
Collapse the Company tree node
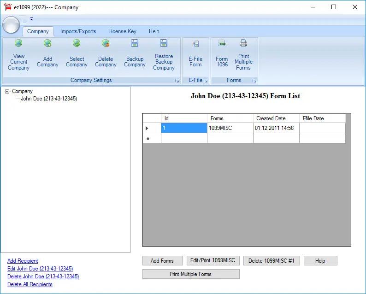[7, 91]
